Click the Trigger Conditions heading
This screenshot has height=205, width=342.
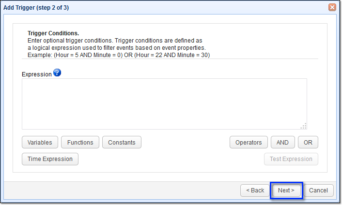tap(53, 33)
